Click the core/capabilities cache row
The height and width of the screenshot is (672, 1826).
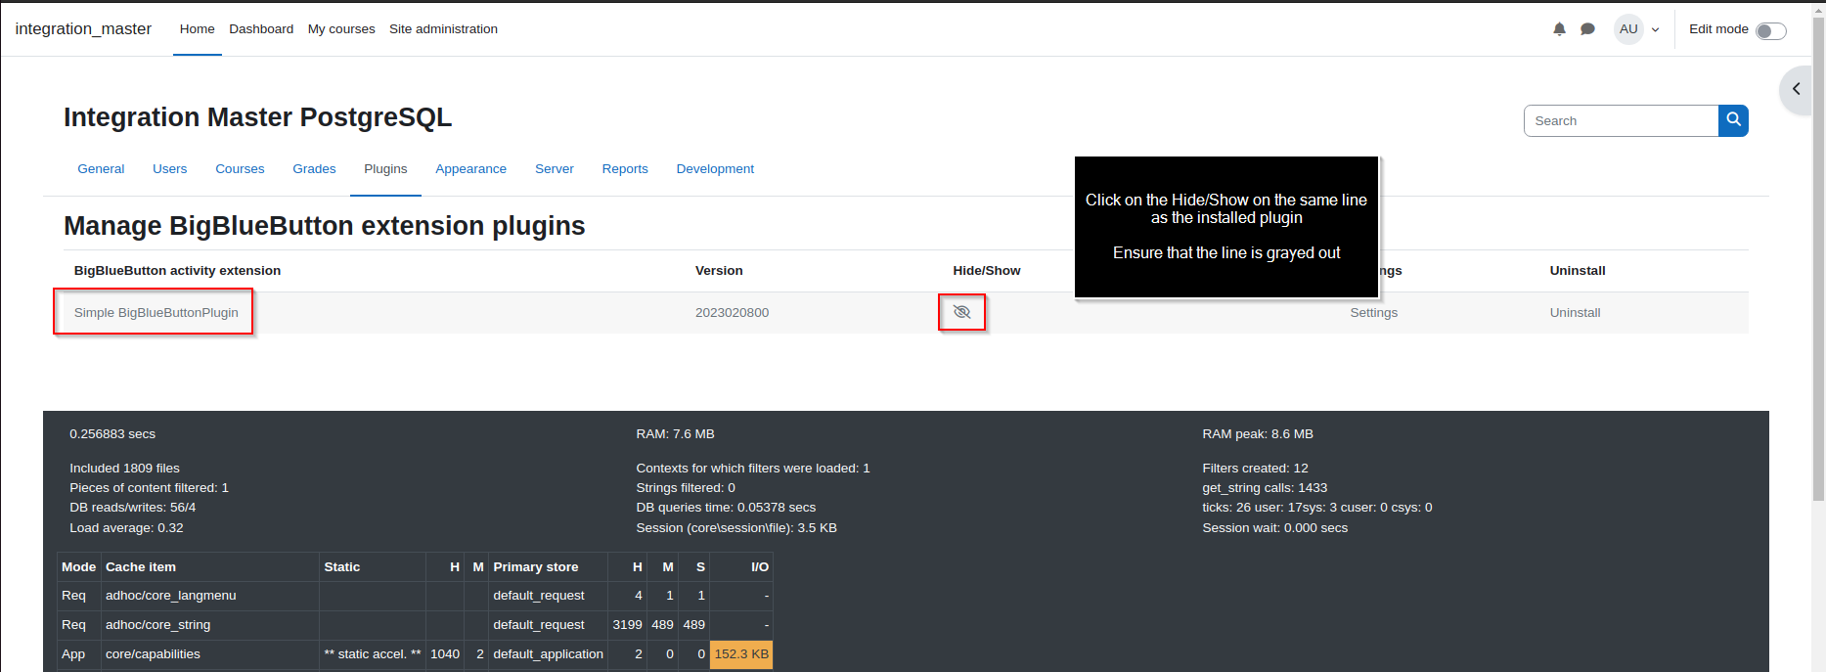(415, 654)
